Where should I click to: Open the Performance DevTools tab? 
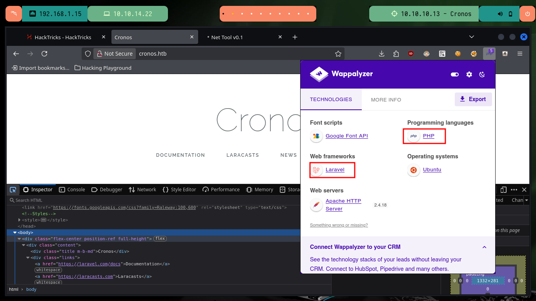tap(221, 190)
